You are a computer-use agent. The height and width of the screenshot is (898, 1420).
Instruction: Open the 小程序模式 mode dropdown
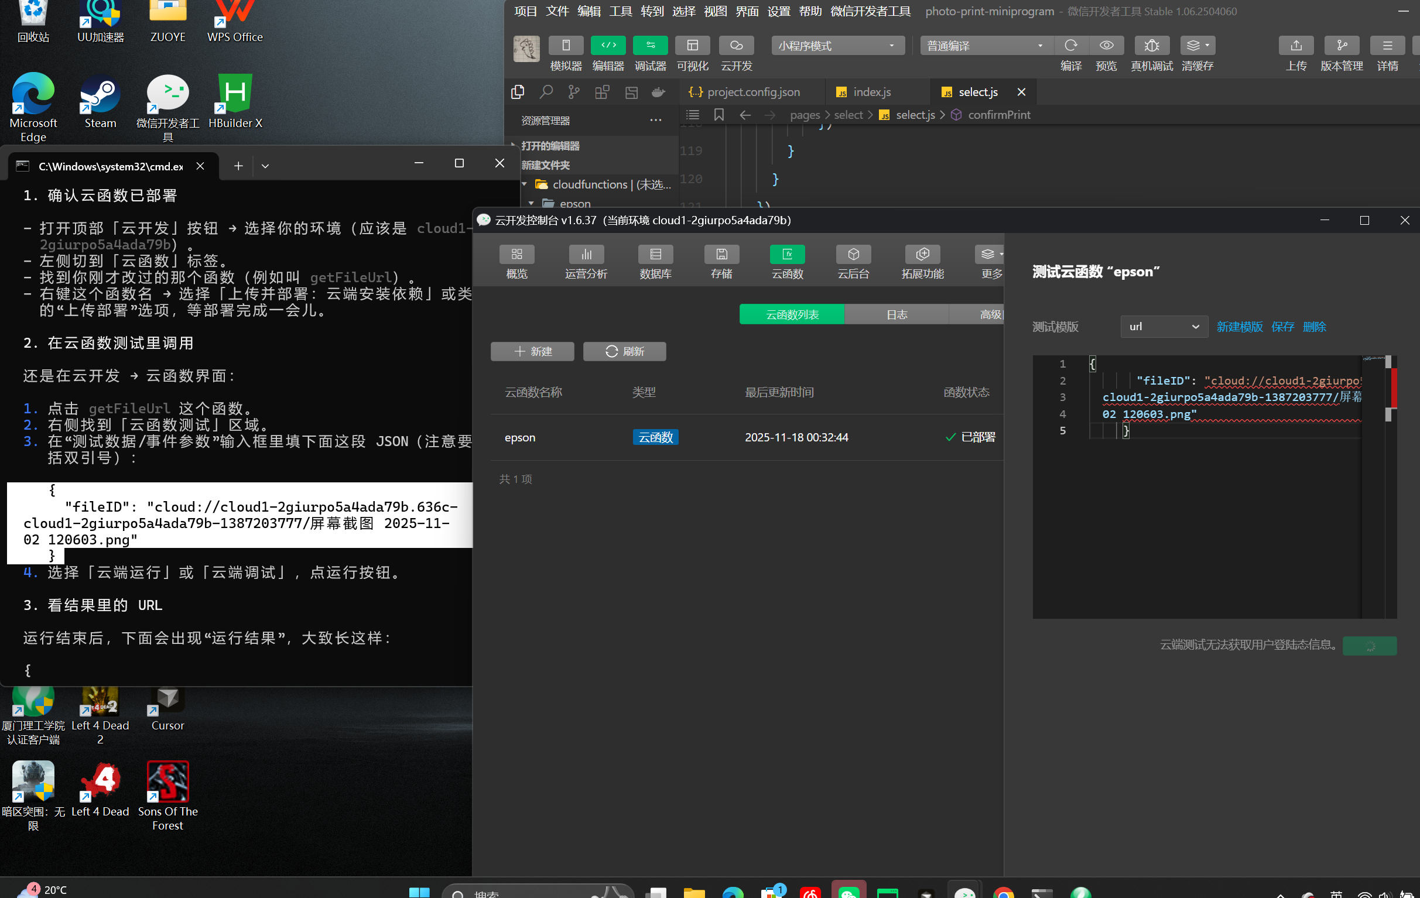[x=837, y=46]
